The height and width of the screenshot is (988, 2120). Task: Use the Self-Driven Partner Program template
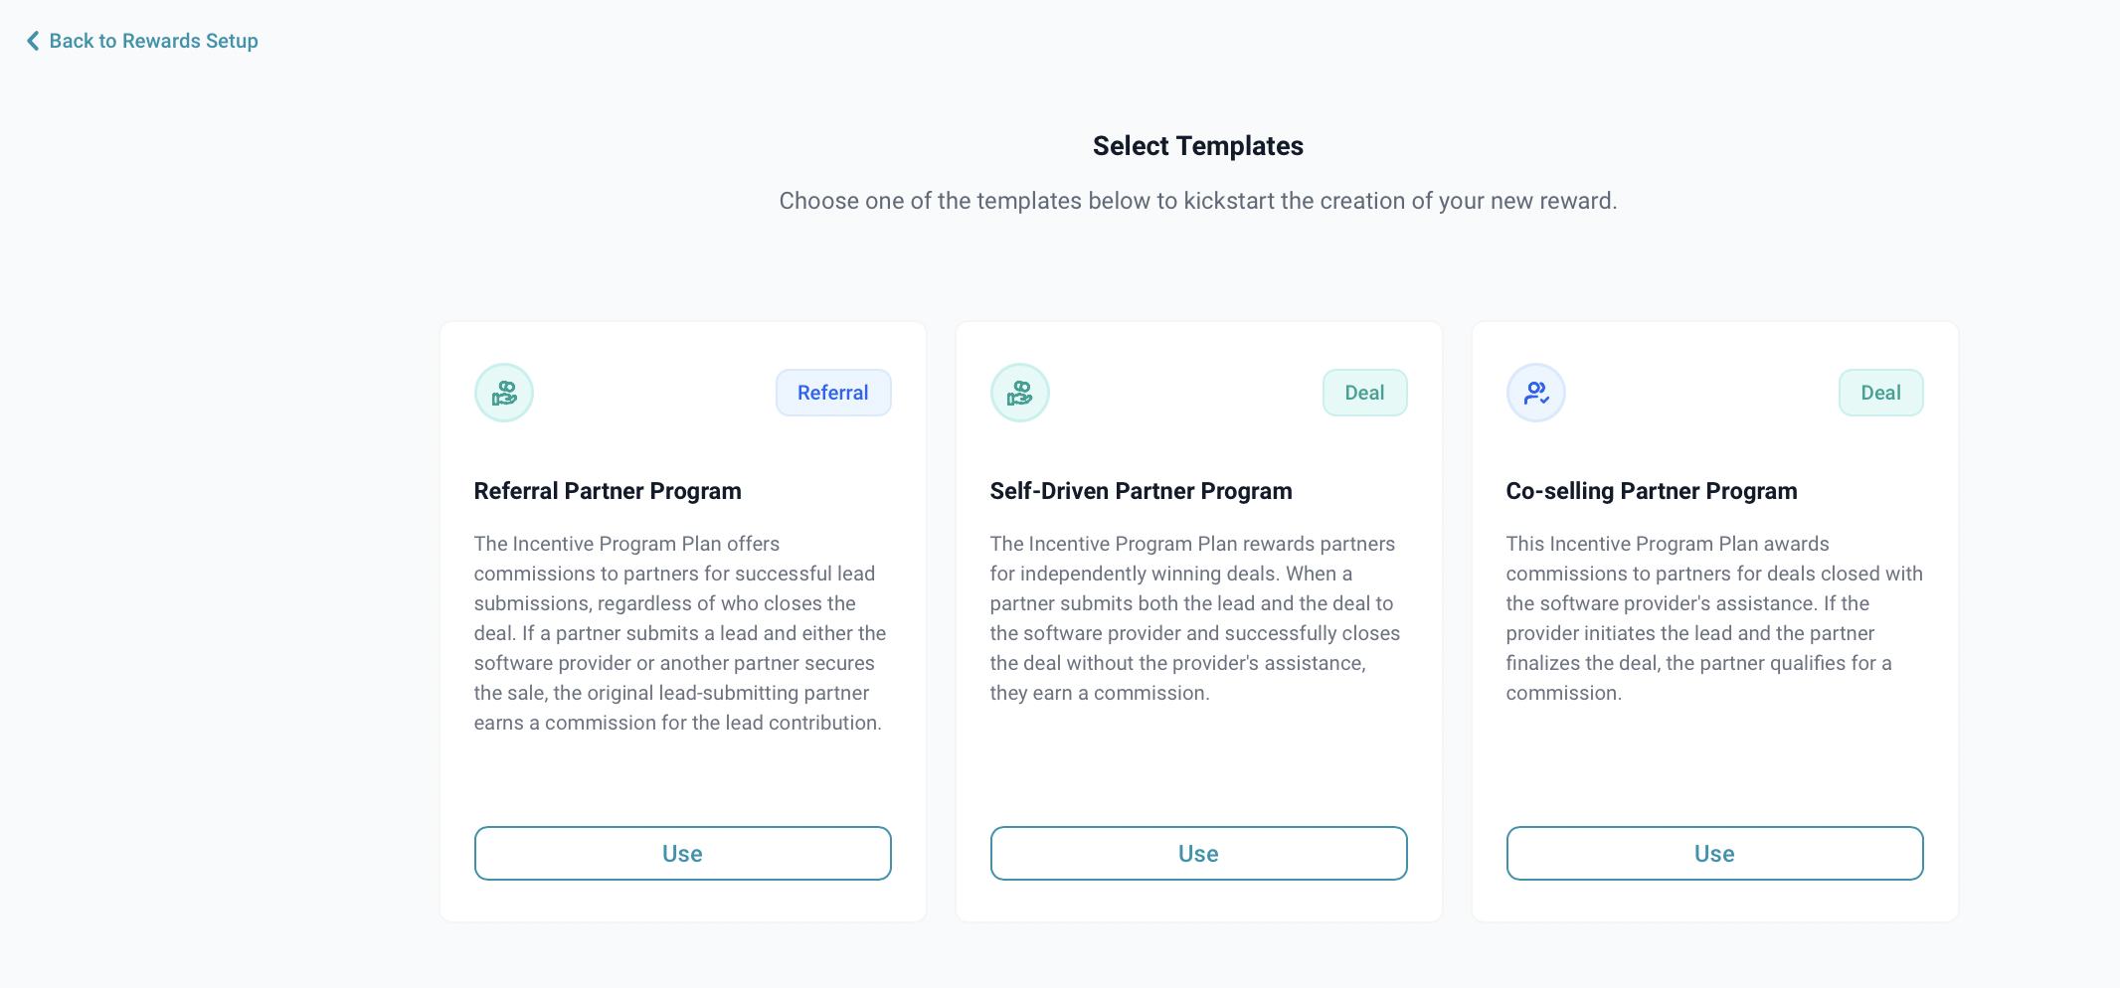tap(1198, 853)
